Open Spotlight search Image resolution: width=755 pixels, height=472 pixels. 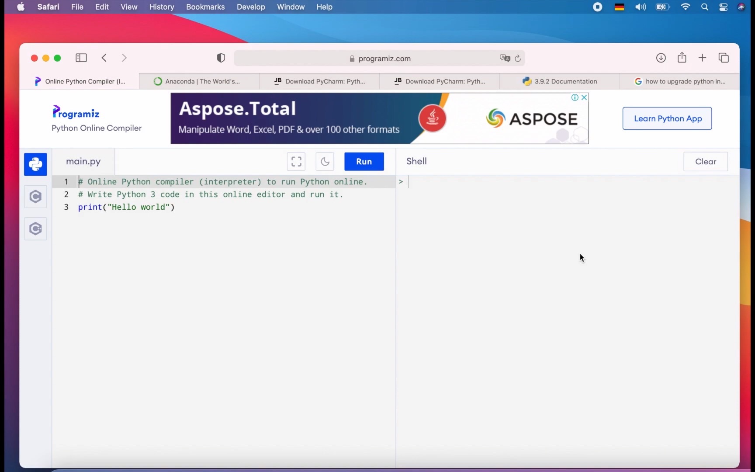coord(705,7)
